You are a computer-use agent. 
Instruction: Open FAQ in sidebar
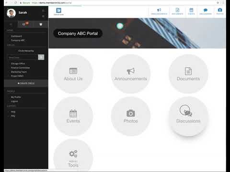point(13,116)
